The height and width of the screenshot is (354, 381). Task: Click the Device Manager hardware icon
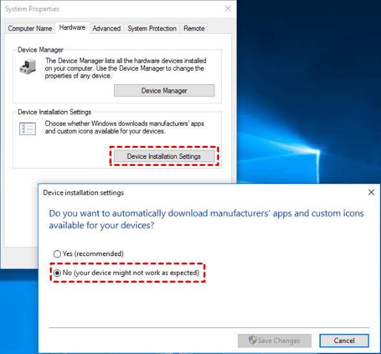point(27,66)
